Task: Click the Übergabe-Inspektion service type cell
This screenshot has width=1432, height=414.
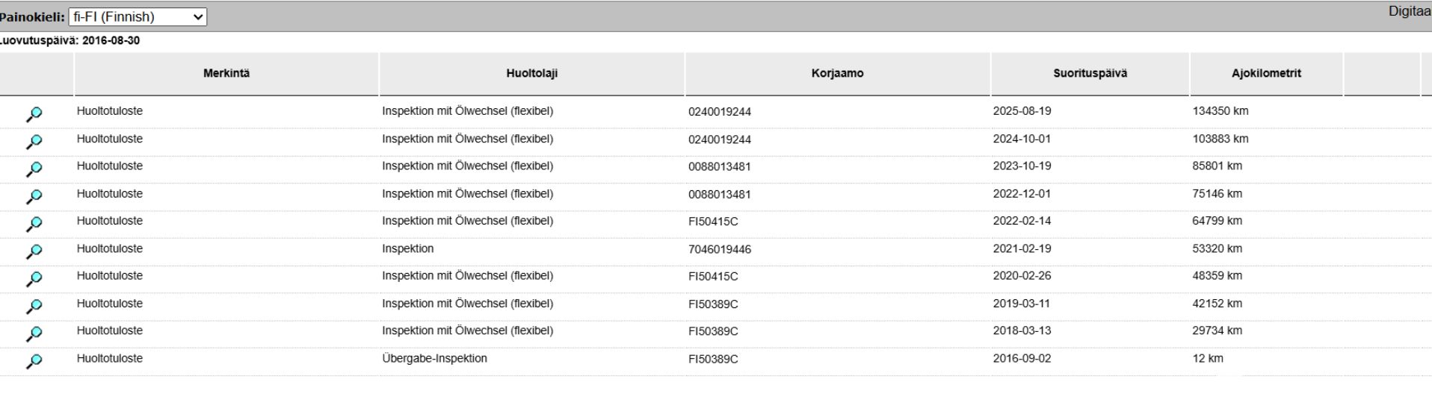Action: tap(434, 359)
